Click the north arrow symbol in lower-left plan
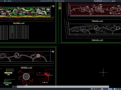The image size is (121, 90). click(53, 52)
